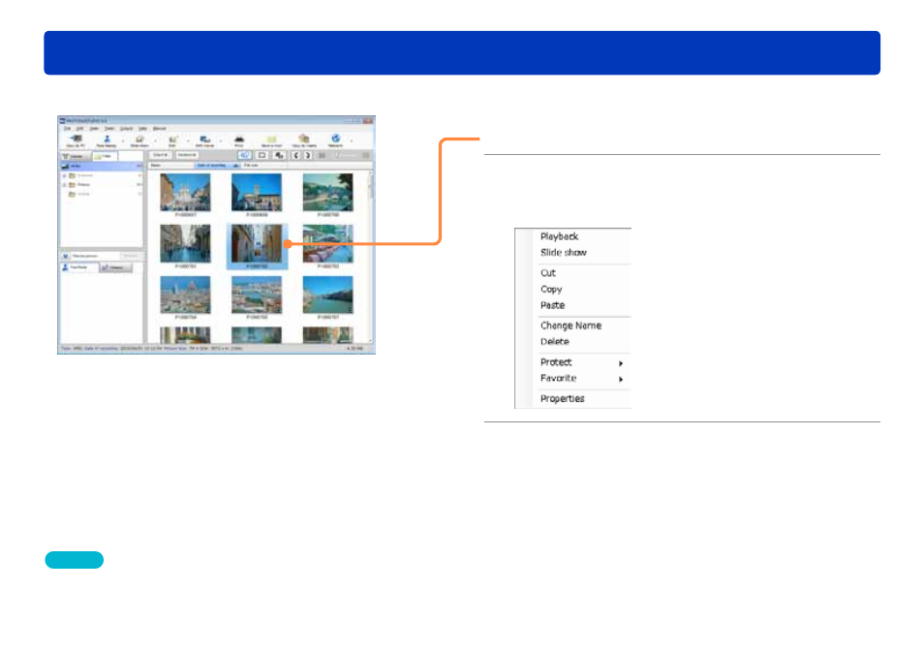Select the Face Recog. filter tab
The width and height of the screenshot is (924, 652).
tap(79, 267)
